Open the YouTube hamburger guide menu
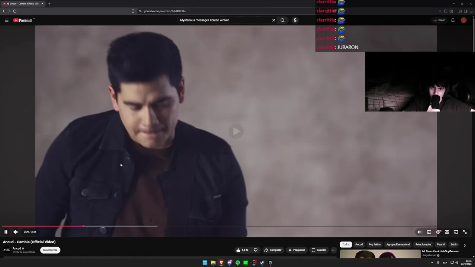The width and height of the screenshot is (475, 267). (x=7, y=20)
